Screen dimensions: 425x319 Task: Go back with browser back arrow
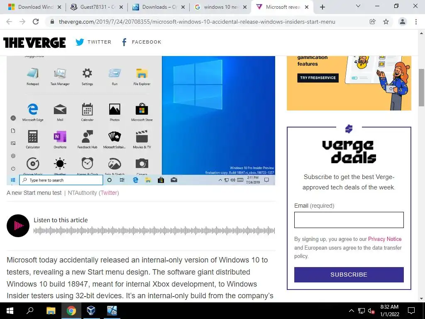[9, 22]
